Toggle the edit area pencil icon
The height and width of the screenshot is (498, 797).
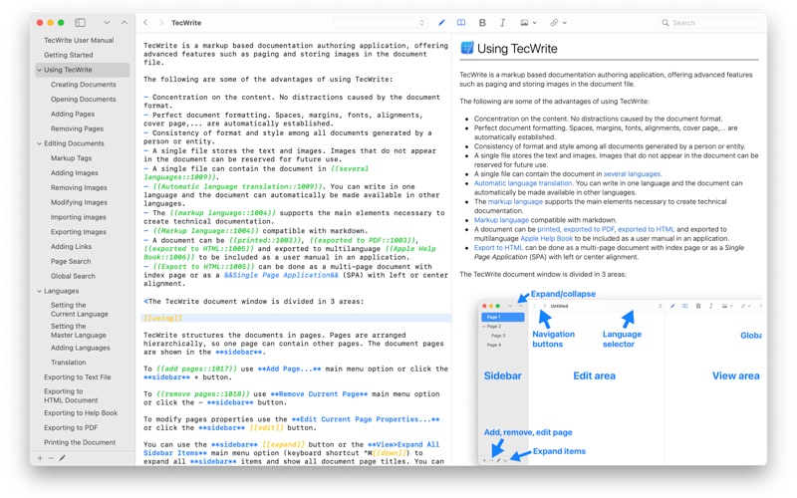click(x=441, y=22)
